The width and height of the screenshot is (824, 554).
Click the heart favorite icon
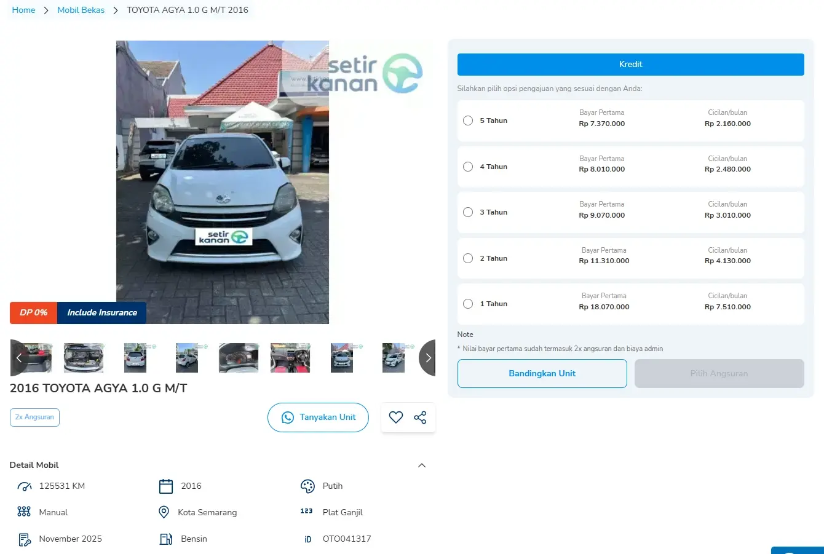[396, 417]
